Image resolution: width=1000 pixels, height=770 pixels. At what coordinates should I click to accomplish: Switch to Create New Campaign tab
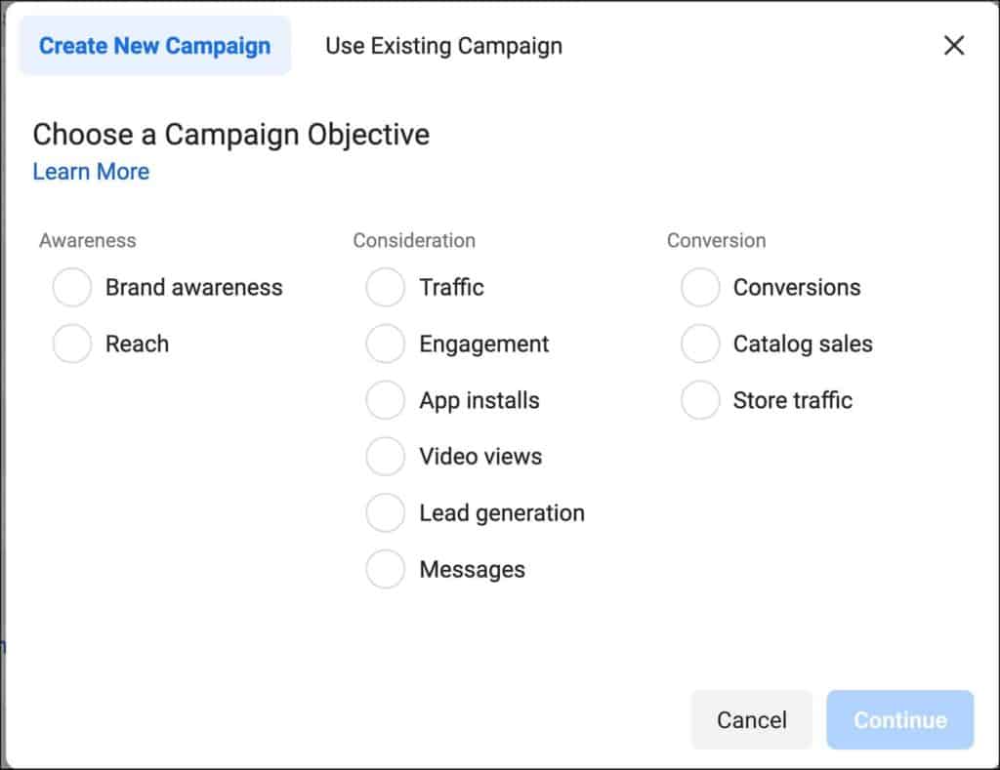pyautogui.click(x=154, y=46)
